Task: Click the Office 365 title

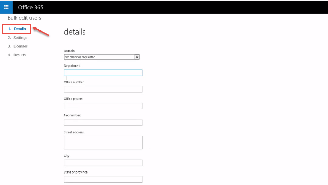Action: [30, 7]
